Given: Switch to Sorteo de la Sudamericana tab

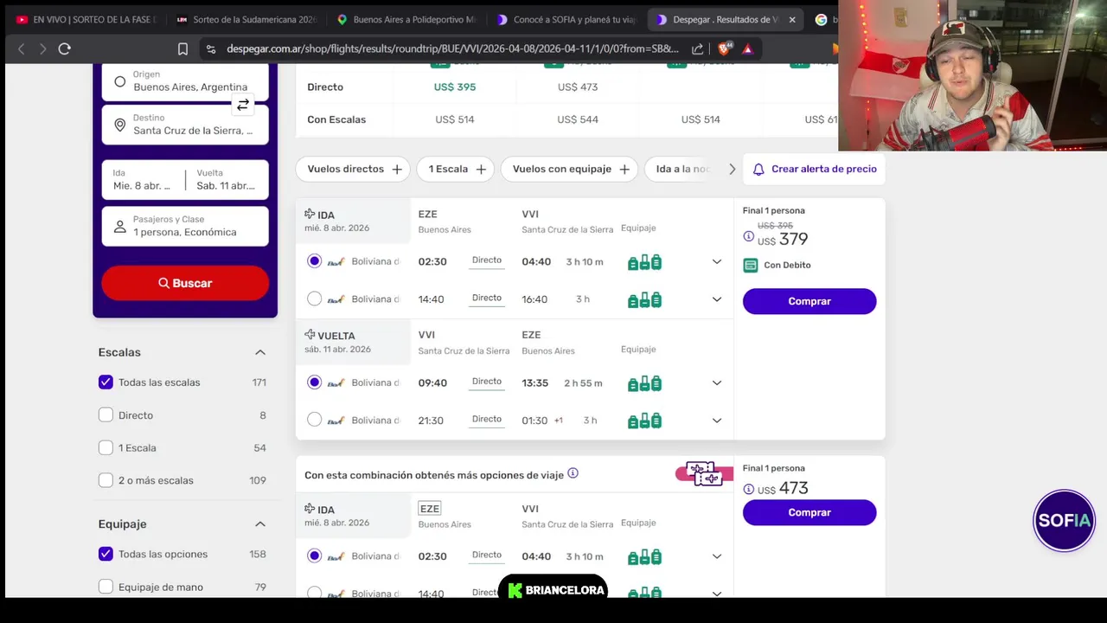Looking at the screenshot, I should coord(246,19).
